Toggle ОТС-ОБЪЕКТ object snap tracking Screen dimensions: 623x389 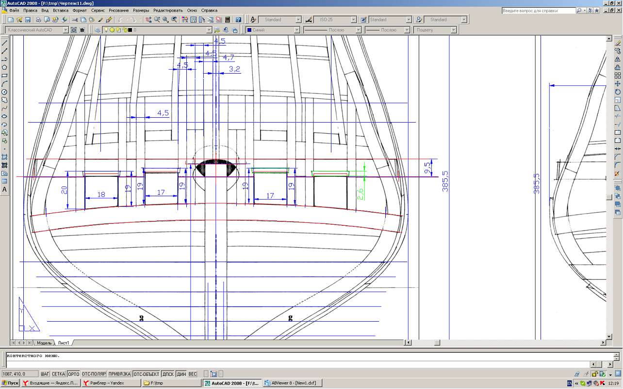[x=147, y=374]
